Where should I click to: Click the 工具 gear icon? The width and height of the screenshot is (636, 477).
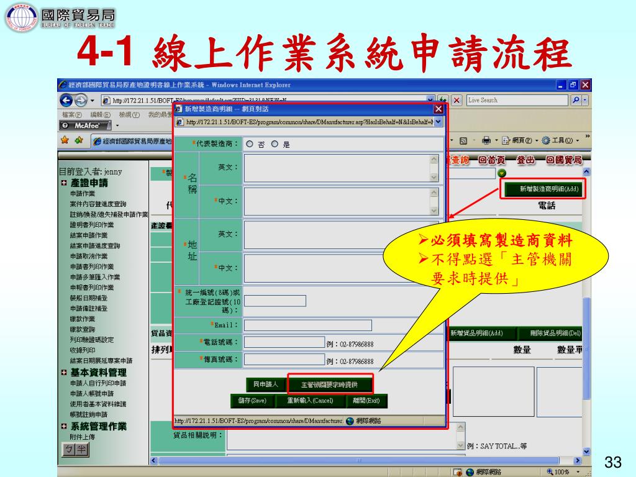546,141
